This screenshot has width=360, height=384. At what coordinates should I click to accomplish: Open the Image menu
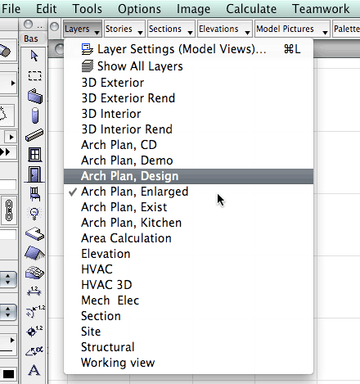(x=193, y=9)
